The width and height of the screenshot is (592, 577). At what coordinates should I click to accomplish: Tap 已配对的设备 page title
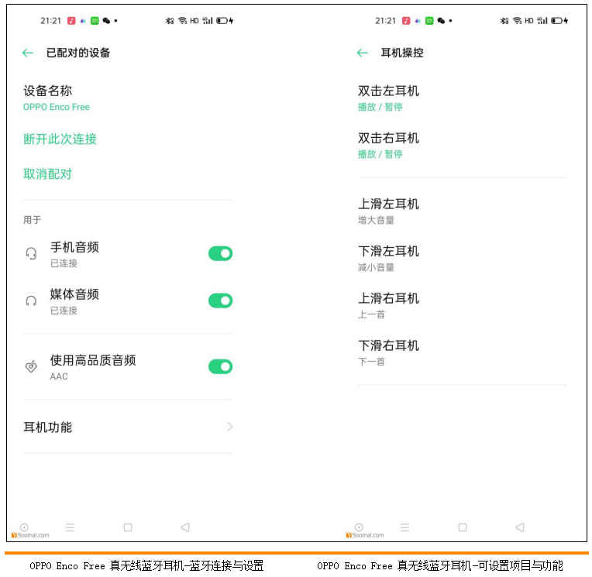[78, 53]
